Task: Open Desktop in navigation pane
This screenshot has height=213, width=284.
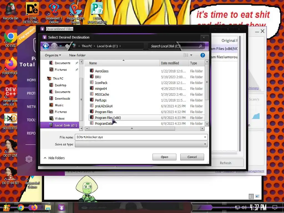Action: tap(60, 85)
